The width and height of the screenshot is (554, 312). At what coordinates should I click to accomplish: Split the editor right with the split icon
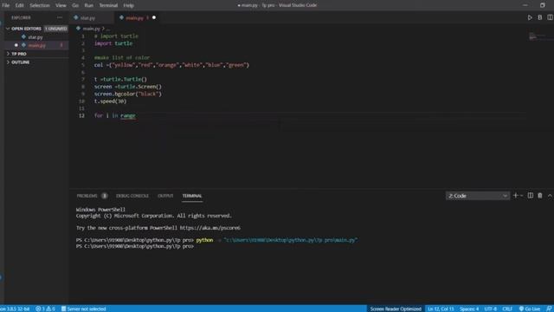(x=551, y=17)
